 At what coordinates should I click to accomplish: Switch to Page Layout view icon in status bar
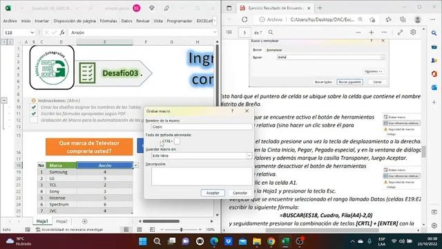click(140, 230)
